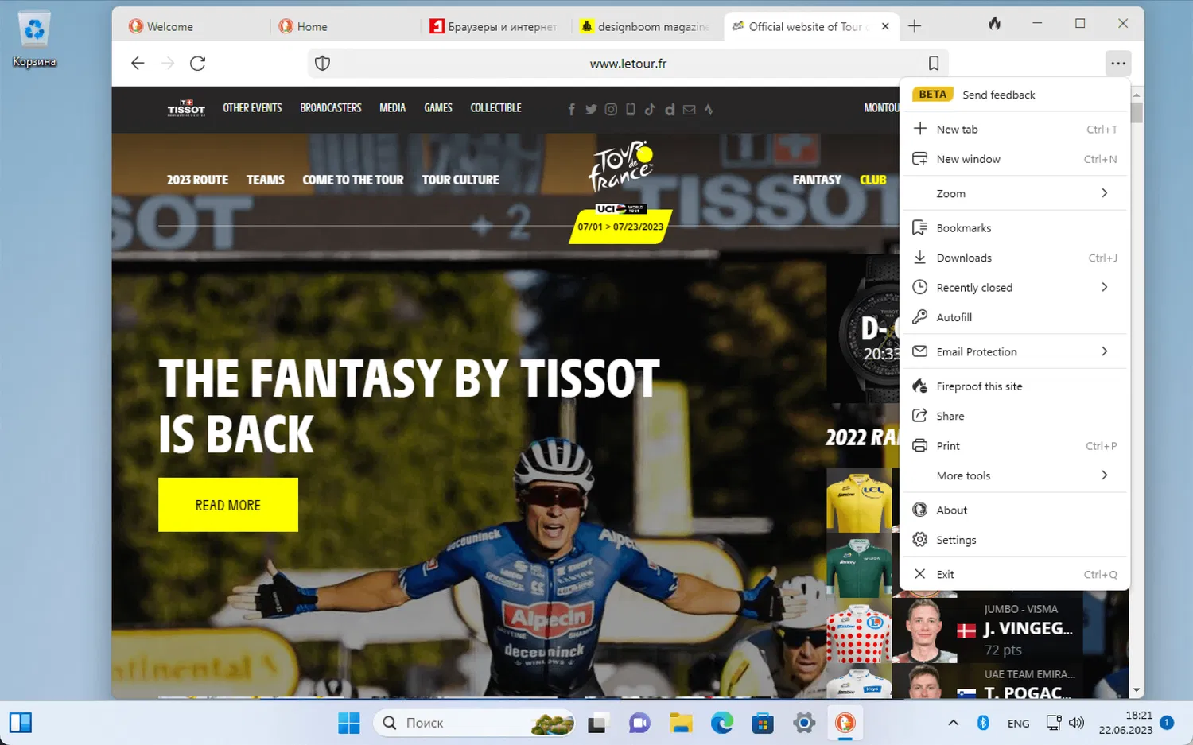Image resolution: width=1193 pixels, height=745 pixels.
Task: Open the OTHER EVENTS link
Action: pos(252,108)
